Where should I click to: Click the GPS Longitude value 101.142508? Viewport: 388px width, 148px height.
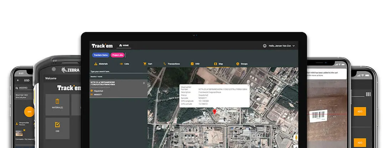[204, 101]
